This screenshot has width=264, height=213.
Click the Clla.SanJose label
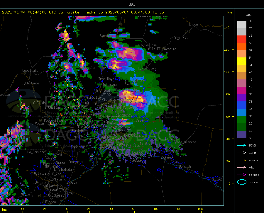click(x=146, y=45)
